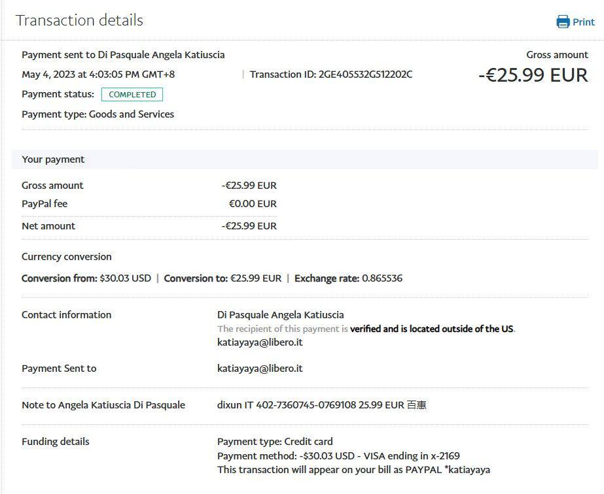604x494 pixels.
Task: Click the Print link text
Action: [584, 22]
